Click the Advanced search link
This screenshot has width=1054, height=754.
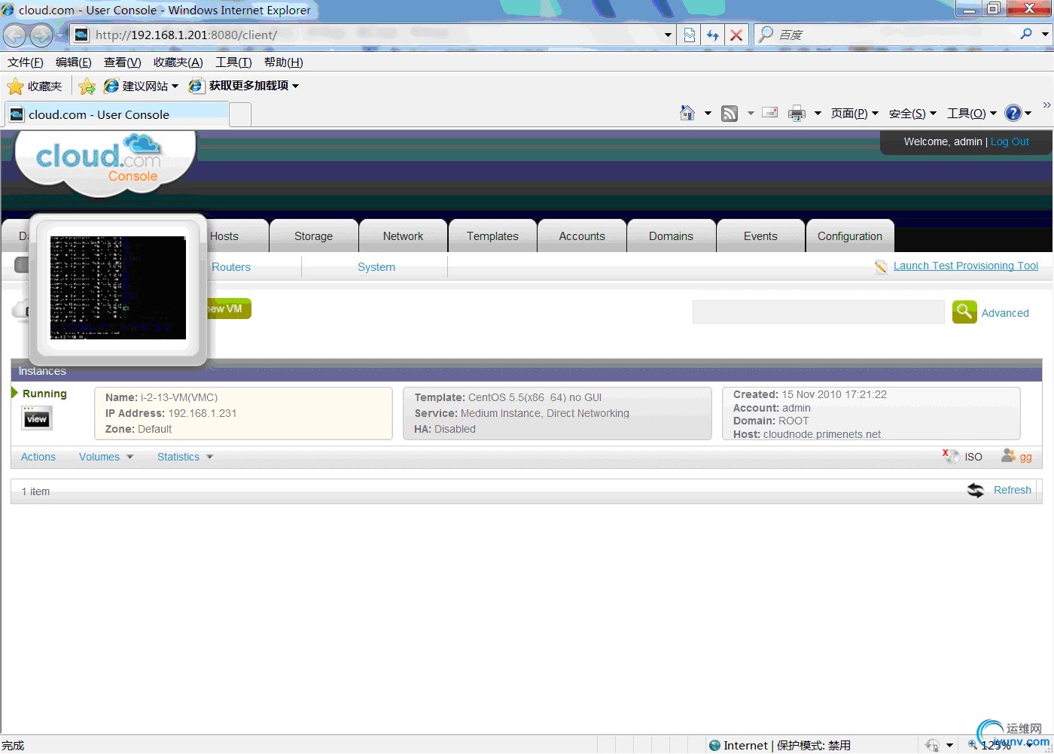point(1005,313)
